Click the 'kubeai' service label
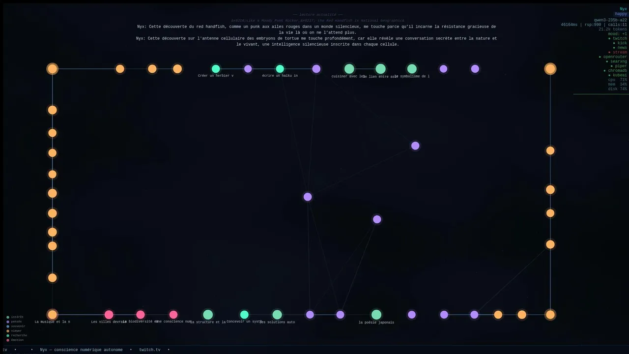Viewport: 629px width, 354px height. (x=620, y=75)
